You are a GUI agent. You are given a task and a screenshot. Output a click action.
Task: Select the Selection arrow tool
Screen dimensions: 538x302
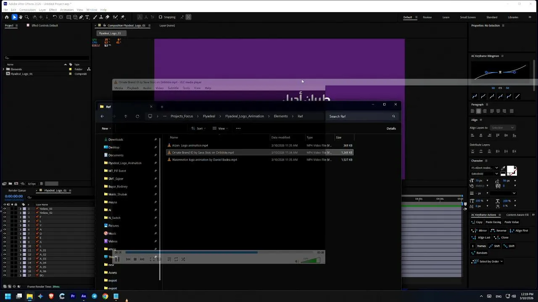[x=14, y=17]
